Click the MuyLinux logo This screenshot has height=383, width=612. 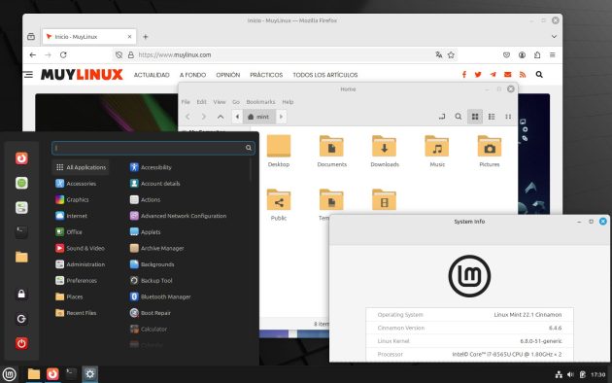click(82, 75)
